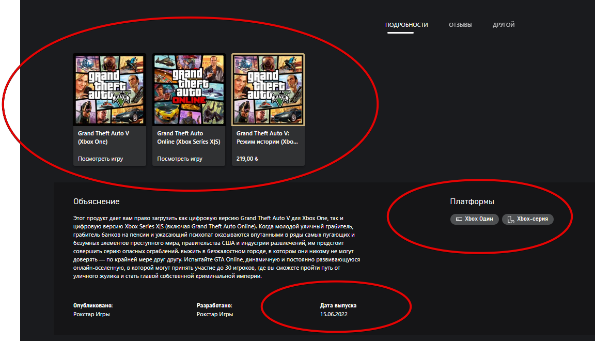Viewport: 595px width, 341px height.
Task: Open the ОТЗЫВЫ tab
Action: pyautogui.click(x=460, y=25)
